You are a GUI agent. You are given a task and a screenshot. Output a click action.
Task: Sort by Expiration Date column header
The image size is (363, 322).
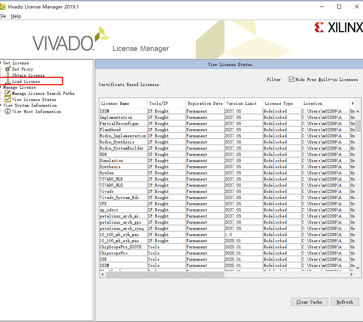[205, 103]
